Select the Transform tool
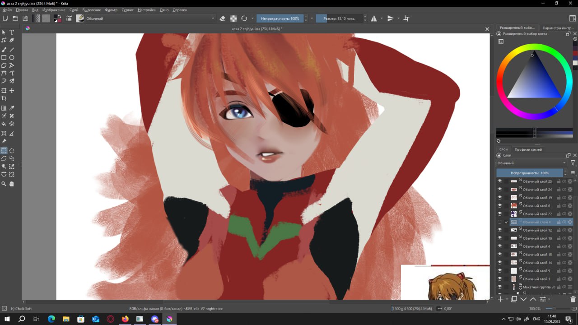 pyautogui.click(x=4, y=91)
